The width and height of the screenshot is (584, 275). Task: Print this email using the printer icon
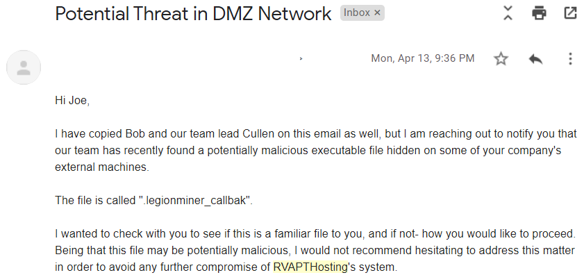click(x=539, y=13)
